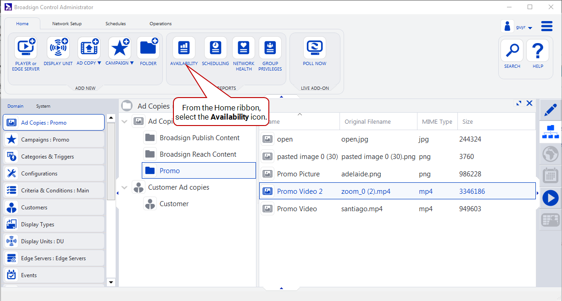Sort by the MIME Type column
The width and height of the screenshot is (562, 301).
437,122
